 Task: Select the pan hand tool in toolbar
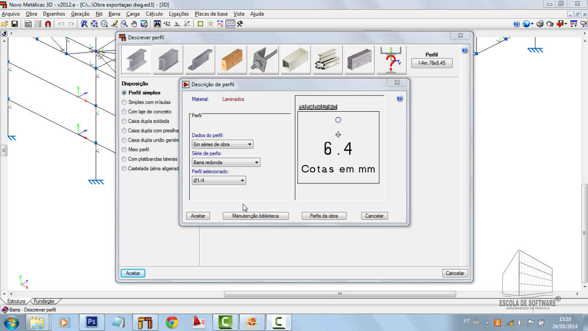tap(134, 24)
